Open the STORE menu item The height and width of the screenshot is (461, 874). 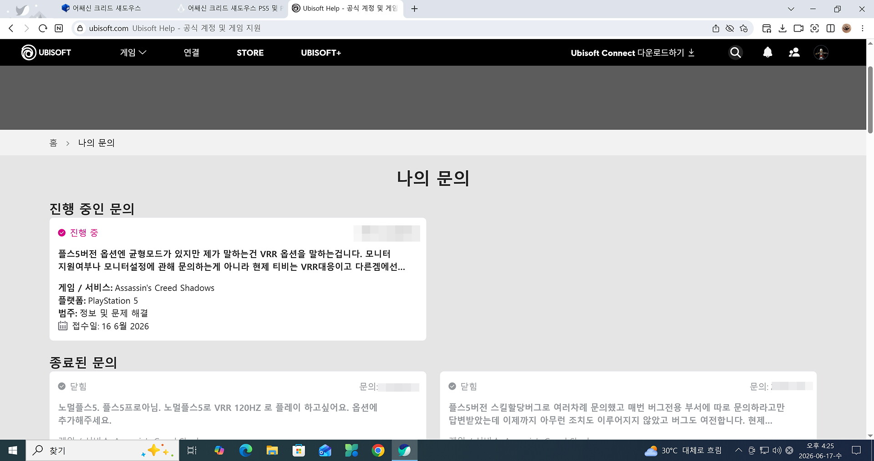pos(250,53)
